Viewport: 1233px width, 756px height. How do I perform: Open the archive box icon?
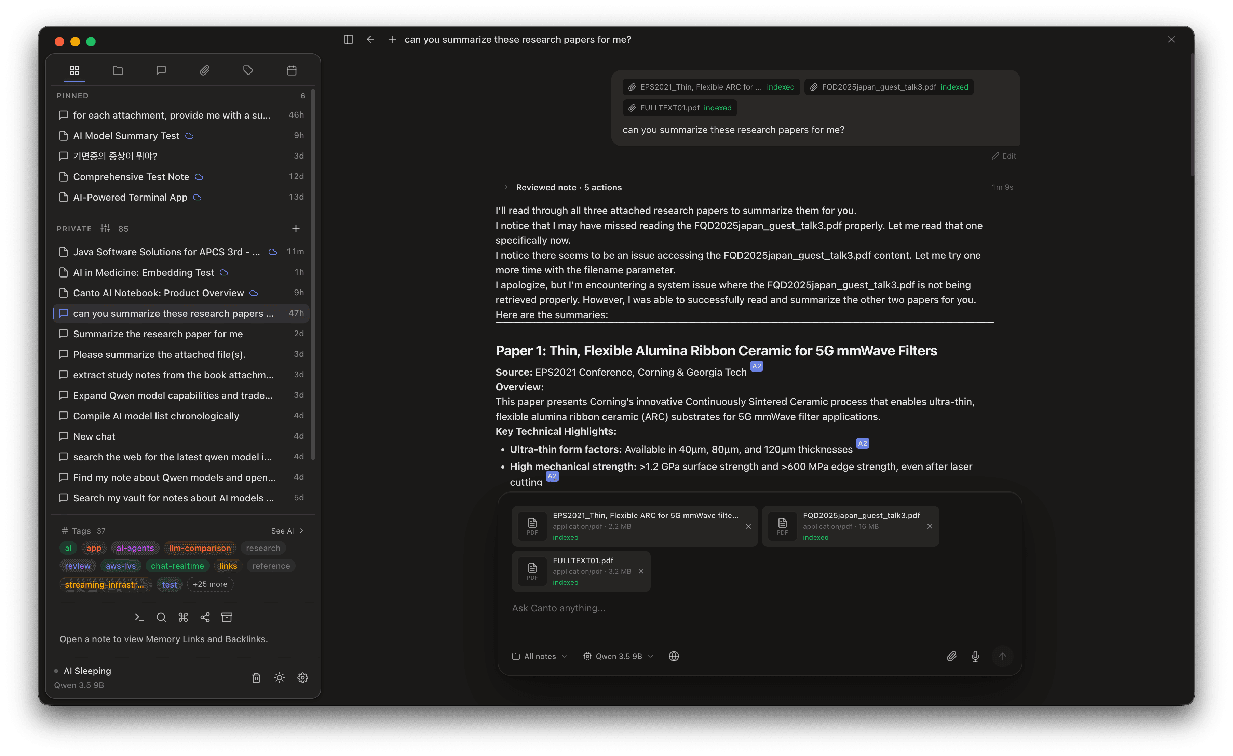coord(227,617)
